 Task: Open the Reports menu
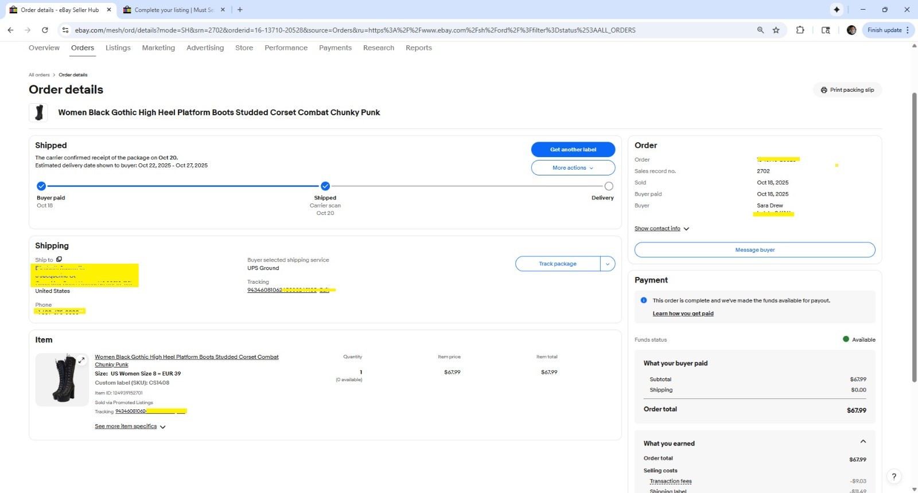pos(419,48)
